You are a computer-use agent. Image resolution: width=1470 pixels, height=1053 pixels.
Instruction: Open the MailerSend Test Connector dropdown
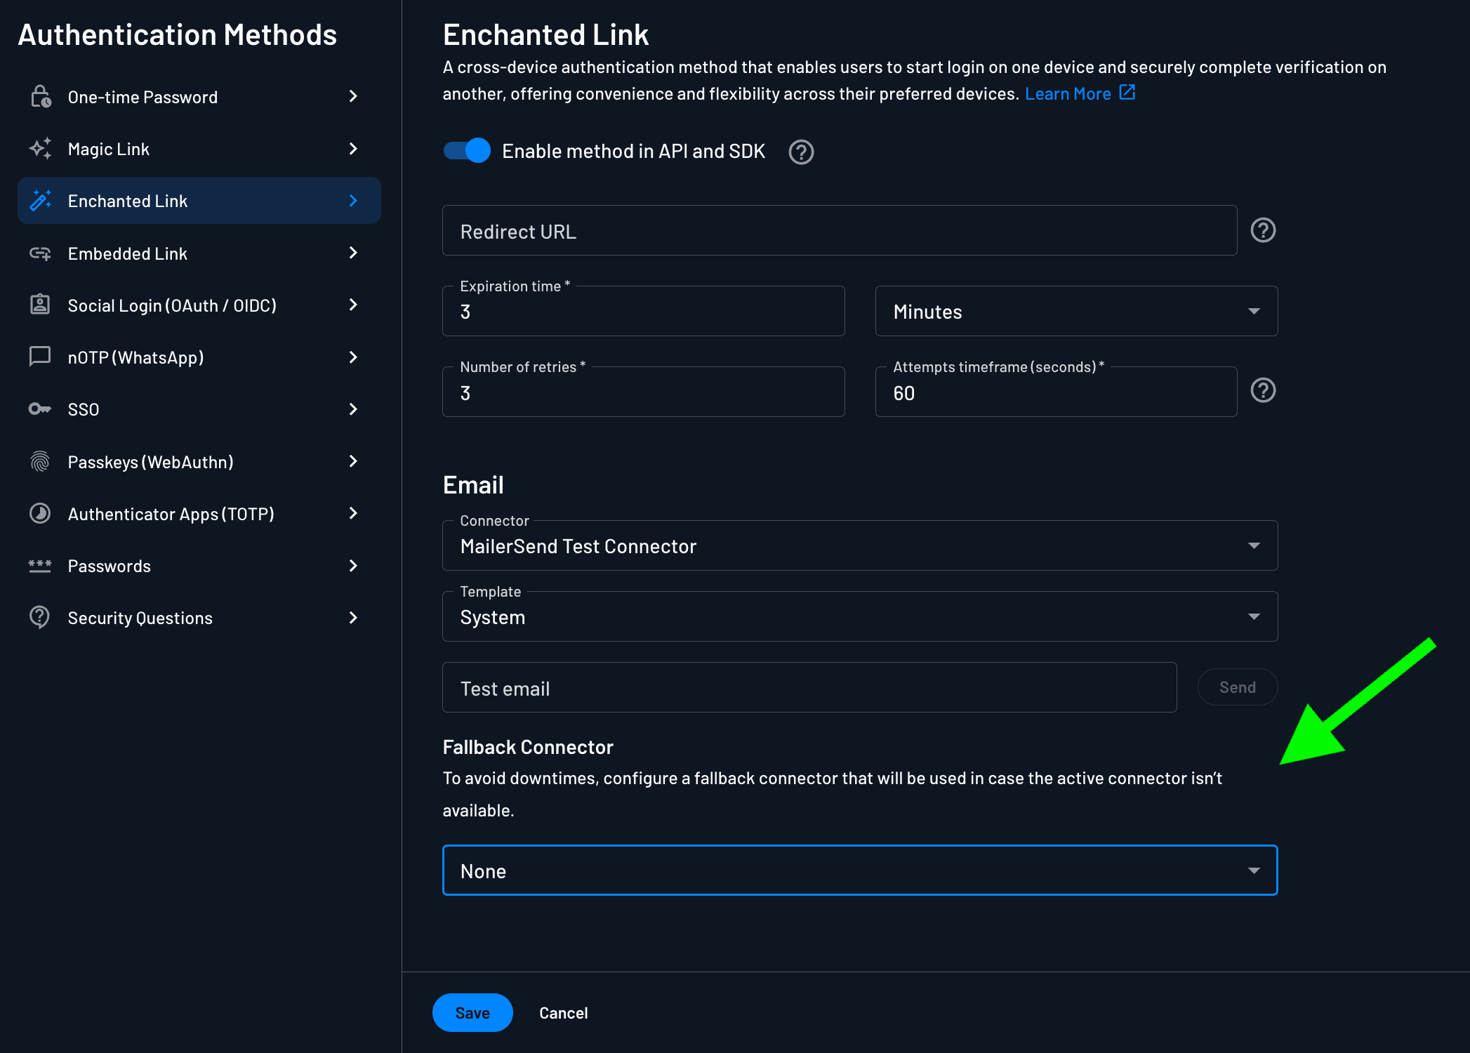click(x=859, y=545)
